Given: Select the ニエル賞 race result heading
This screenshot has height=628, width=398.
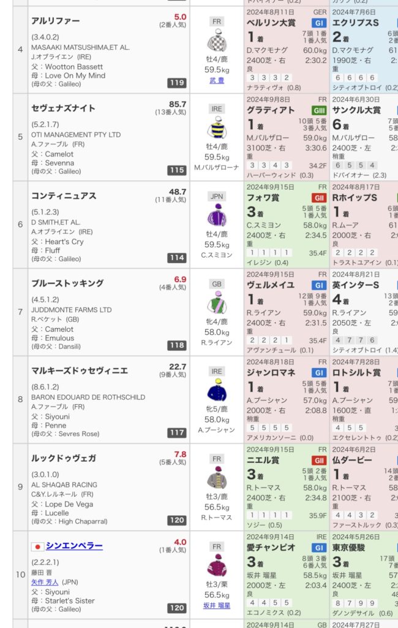Looking at the screenshot, I should point(263,461).
